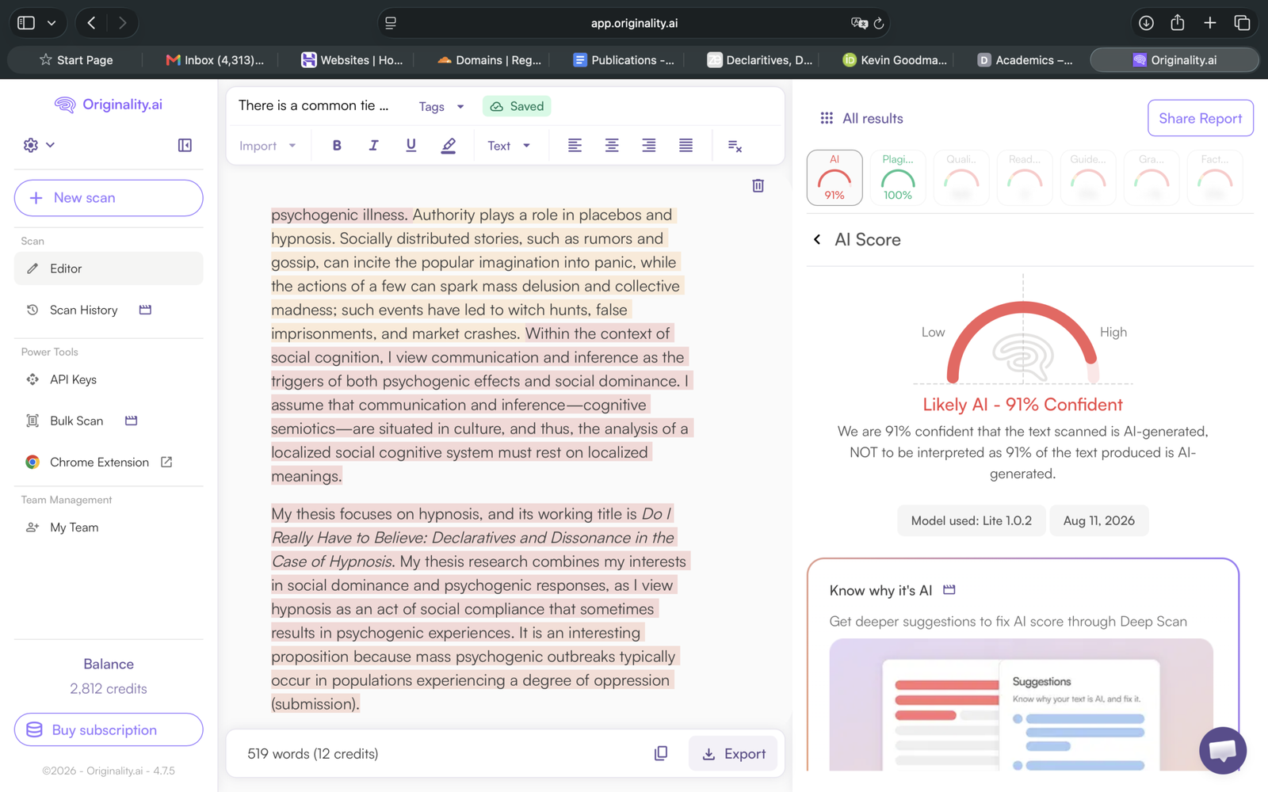Expand Safari sidebar options chevron
Image resolution: width=1268 pixels, height=792 pixels.
pos(52,23)
